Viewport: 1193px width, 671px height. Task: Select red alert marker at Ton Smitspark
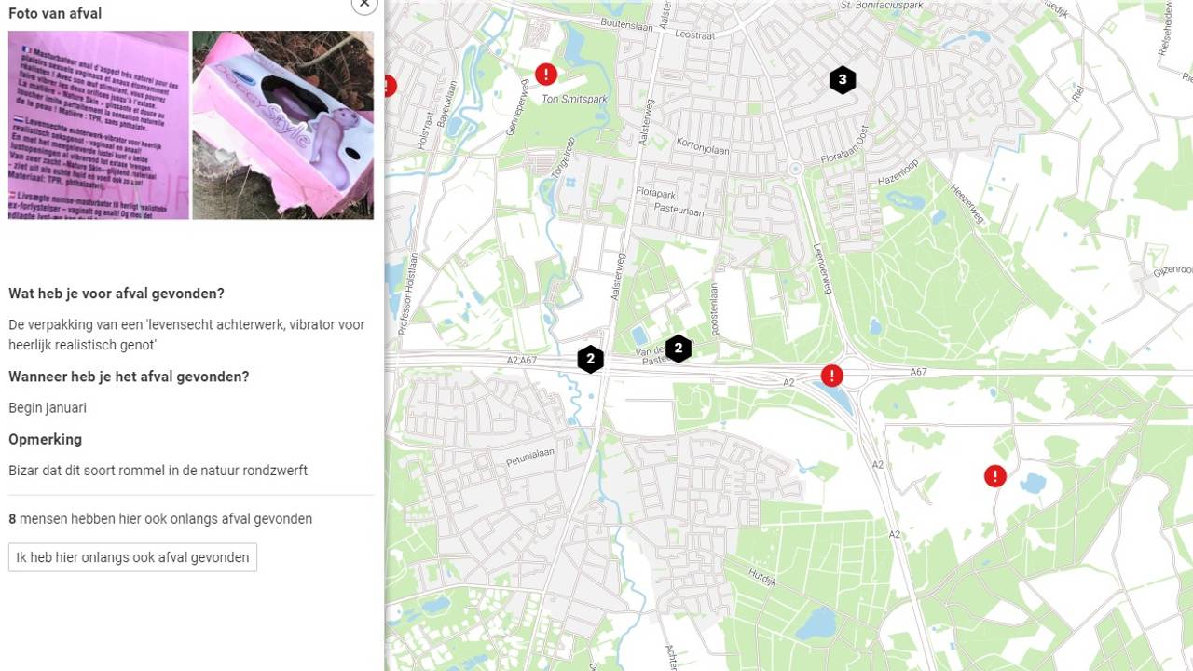click(x=546, y=74)
